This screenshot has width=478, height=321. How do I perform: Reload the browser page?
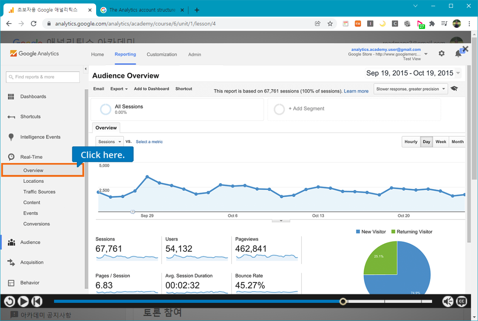click(34, 24)
